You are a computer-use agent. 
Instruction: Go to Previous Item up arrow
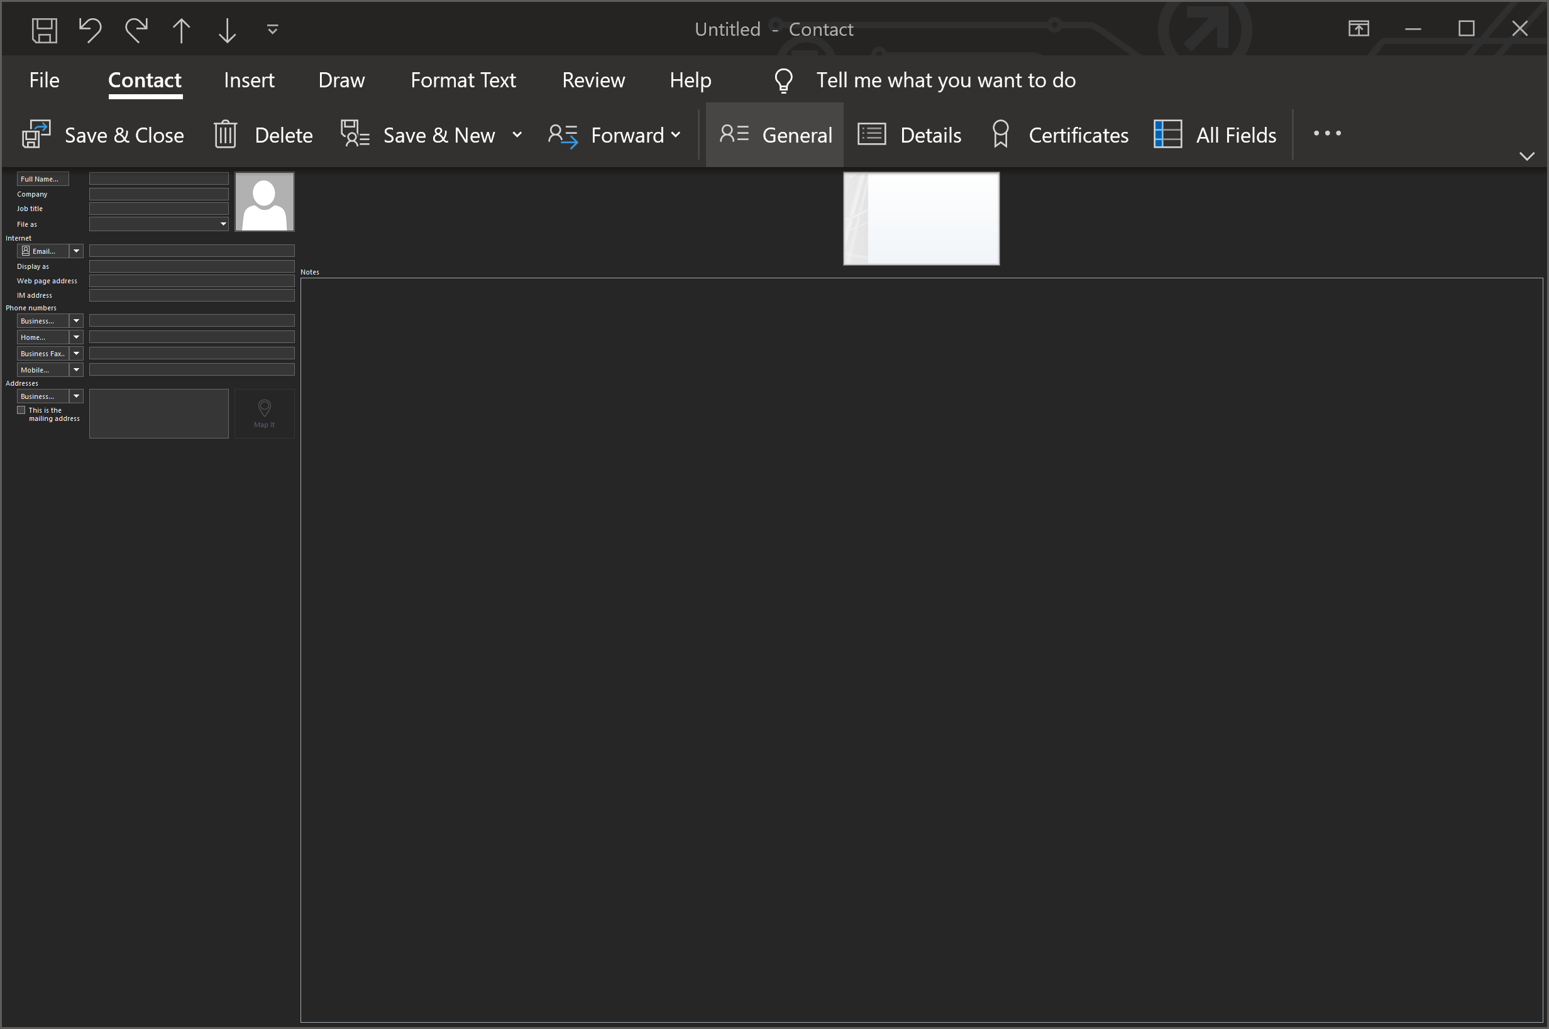(x=181, y=30)
